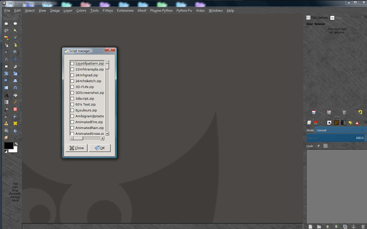
Task: Lock layer pixels with brush icon
Action: pos(318,146)
